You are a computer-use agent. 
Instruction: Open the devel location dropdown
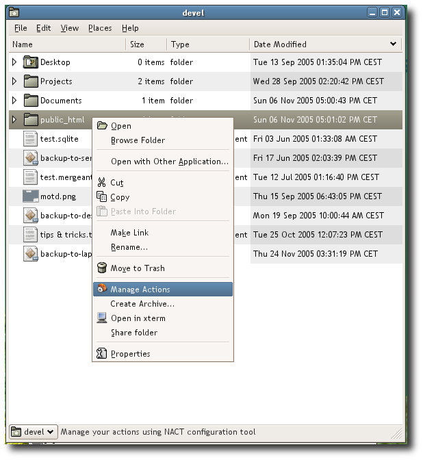[x=34, y=432]
